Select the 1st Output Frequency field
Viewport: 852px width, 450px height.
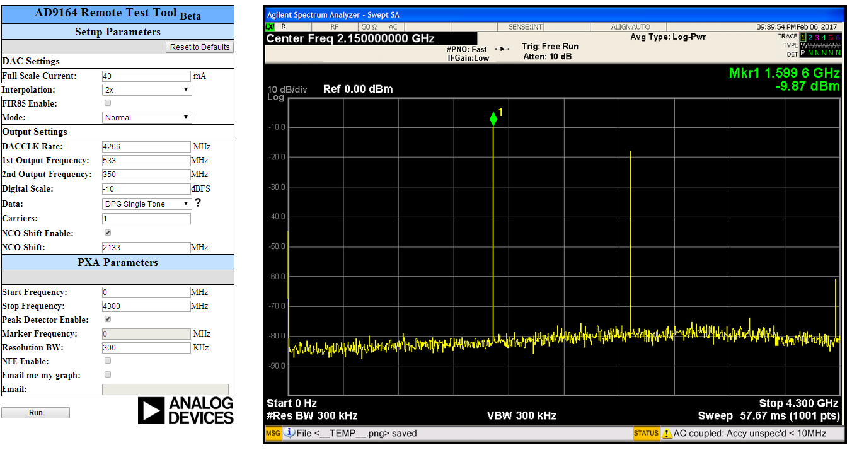click(x=146, y=160)
